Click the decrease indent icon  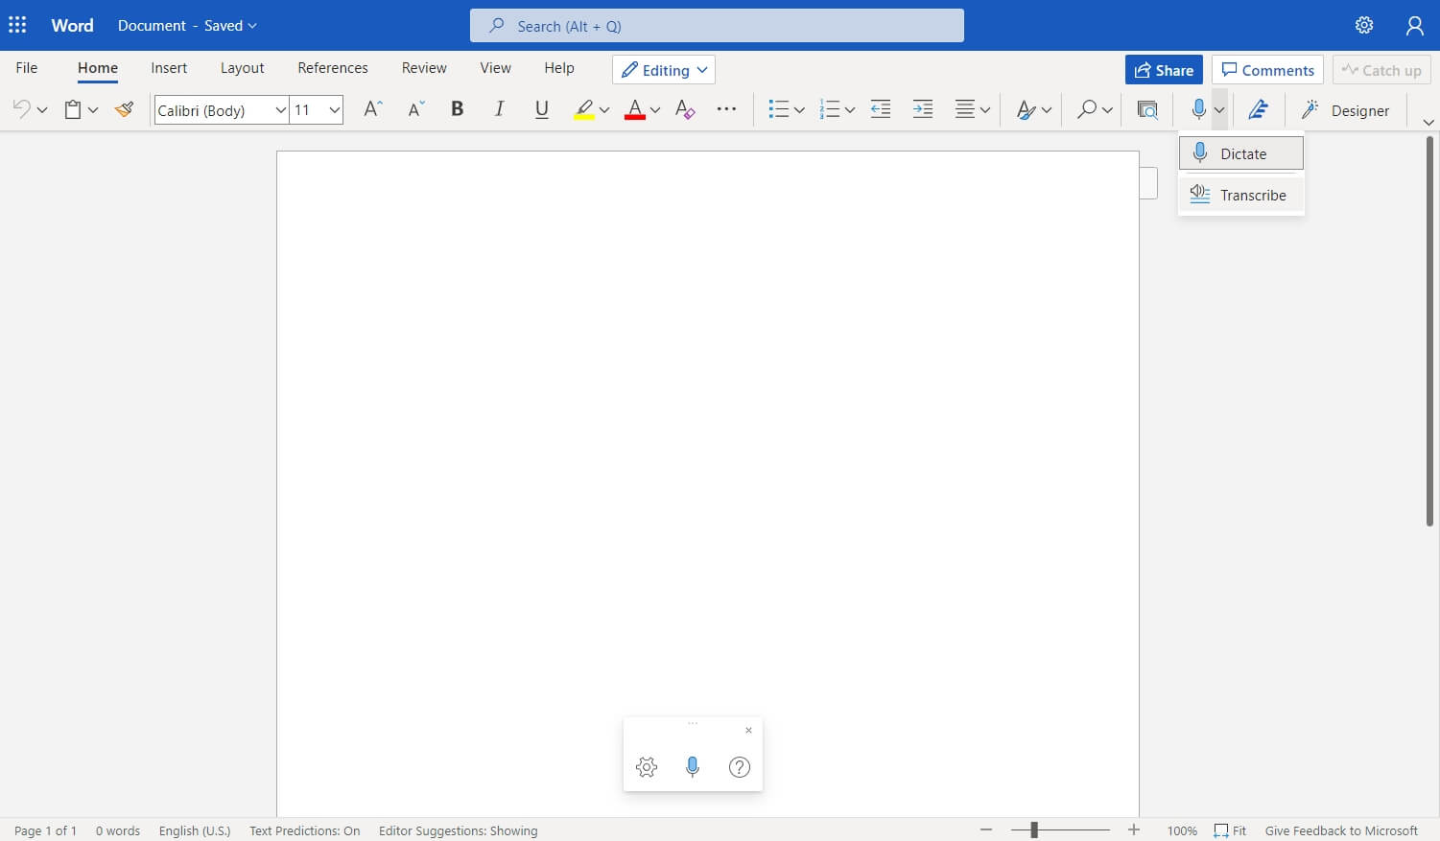(x=881, y=109)
